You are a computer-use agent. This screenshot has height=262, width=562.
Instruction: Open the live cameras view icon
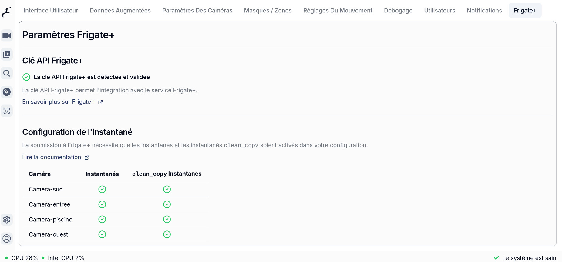pos(7,36)
